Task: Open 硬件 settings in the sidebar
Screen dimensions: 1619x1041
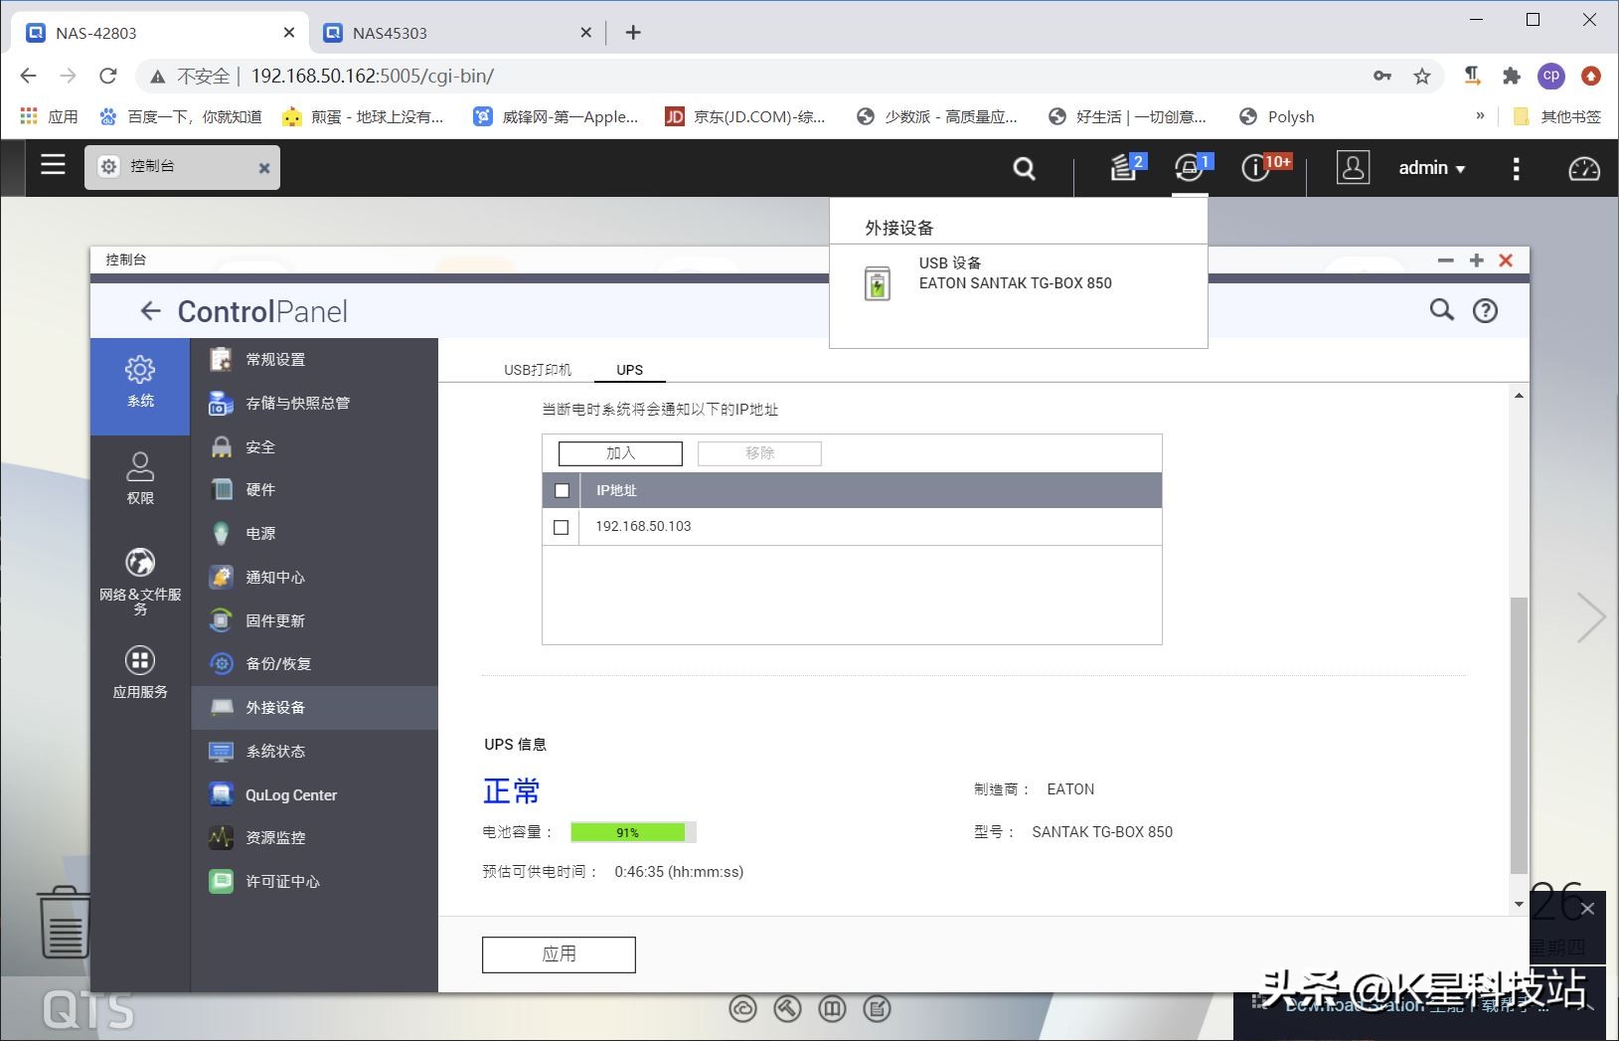Action: [314, 489]
